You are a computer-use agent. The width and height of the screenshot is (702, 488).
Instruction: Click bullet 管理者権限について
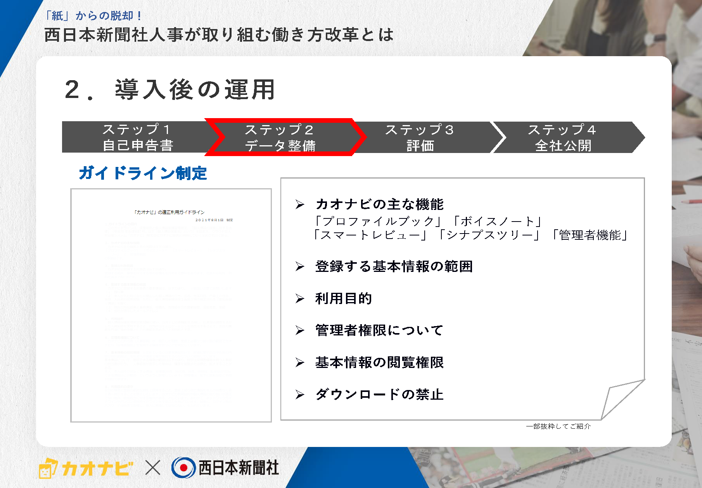(379, 330)
